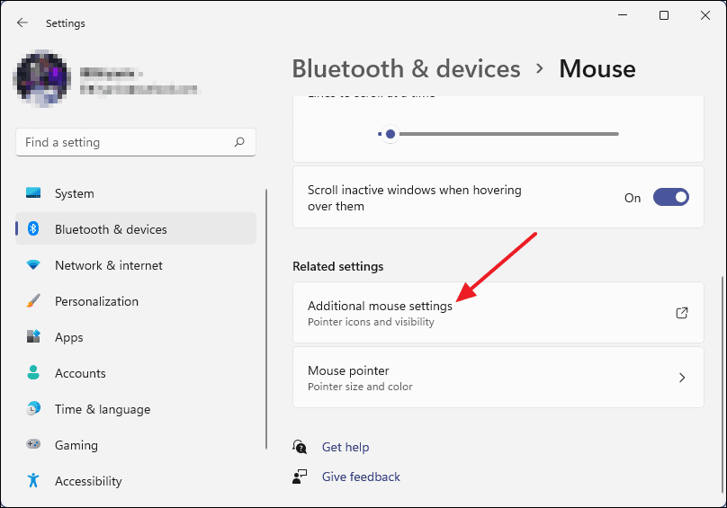Click the Network & internet wifi icon
727x508 pixels.
click(x=34, y=265)
